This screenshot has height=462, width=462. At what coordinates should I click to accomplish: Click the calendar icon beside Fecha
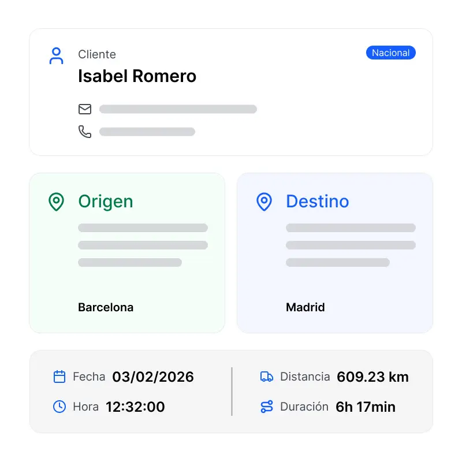pyautogui.click(x=59, y=377)
